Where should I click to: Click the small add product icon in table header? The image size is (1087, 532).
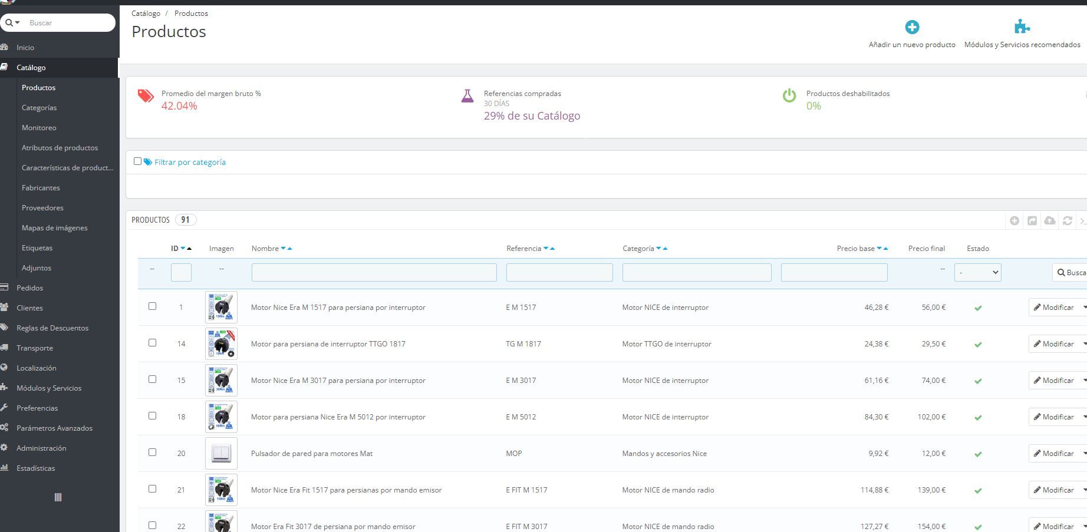pos(1014,220)
